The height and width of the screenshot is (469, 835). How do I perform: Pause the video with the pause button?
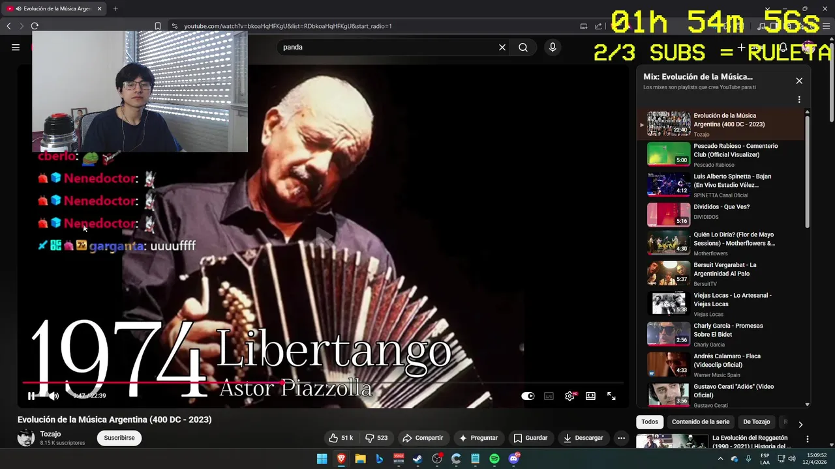pyautogui.click(x=31, y=395)
